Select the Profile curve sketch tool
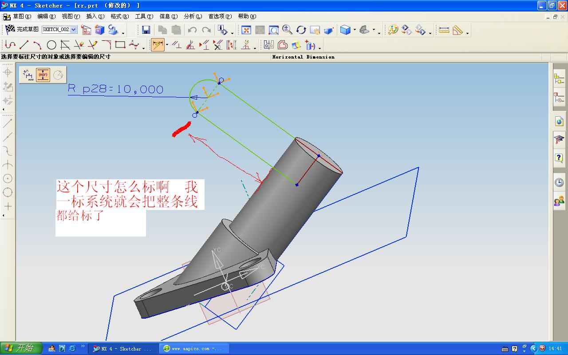 (x=10, y=45)
